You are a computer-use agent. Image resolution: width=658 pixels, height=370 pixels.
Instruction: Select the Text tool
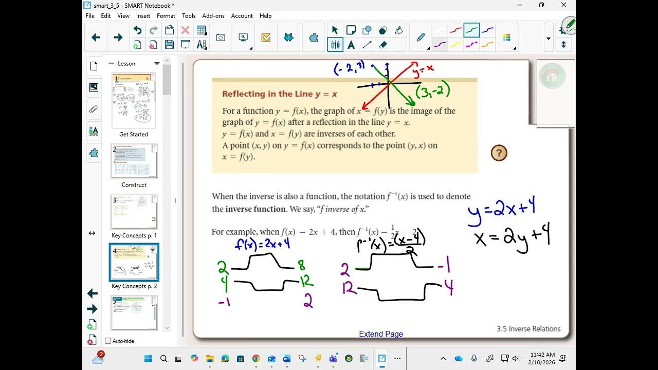click(x=351, y=45)
